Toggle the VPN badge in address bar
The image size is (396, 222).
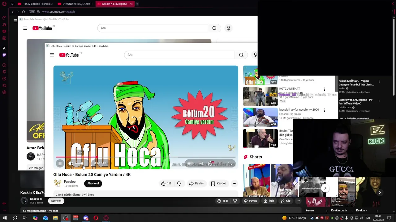(32, 12)
